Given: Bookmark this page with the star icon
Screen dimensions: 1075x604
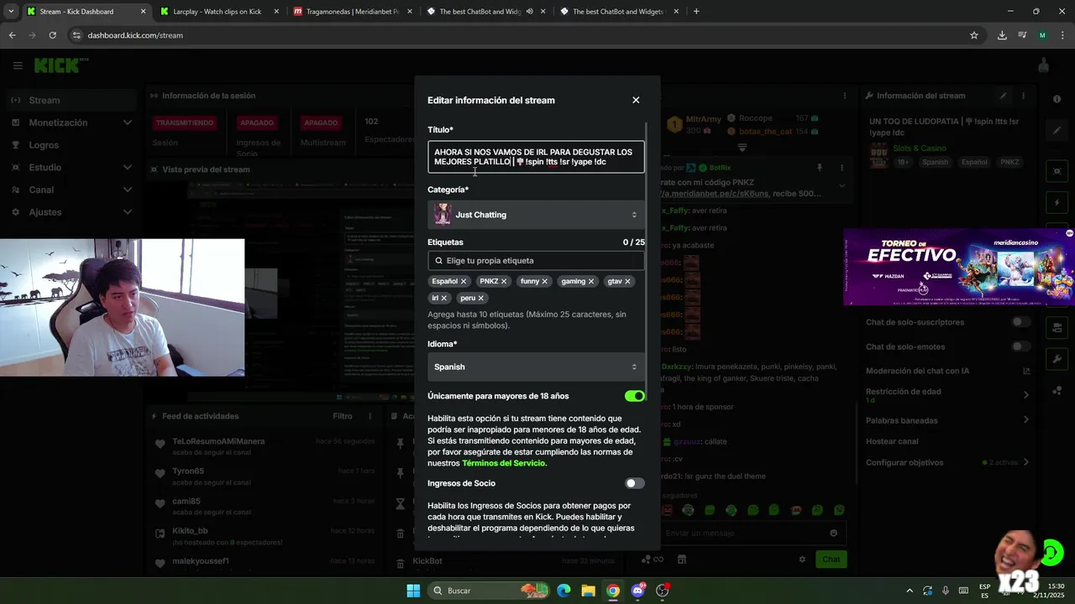Looking at the screenshot, I should pos(974,35).
